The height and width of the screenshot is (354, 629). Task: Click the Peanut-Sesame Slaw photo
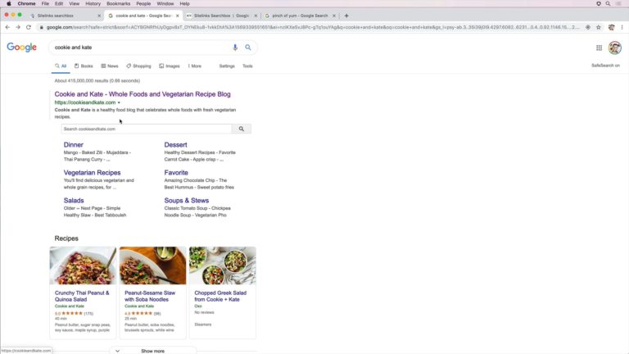click(153, 265)
